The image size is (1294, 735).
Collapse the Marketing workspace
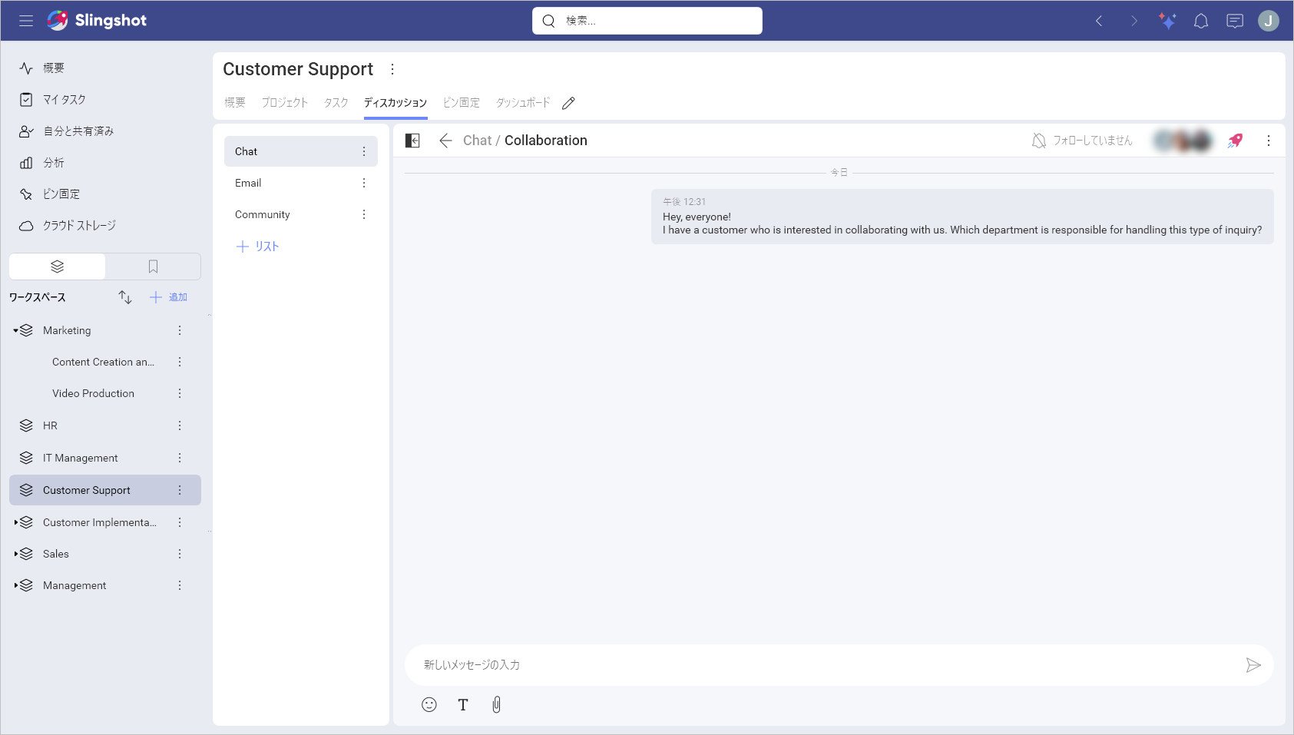click(x=15, y=330)
